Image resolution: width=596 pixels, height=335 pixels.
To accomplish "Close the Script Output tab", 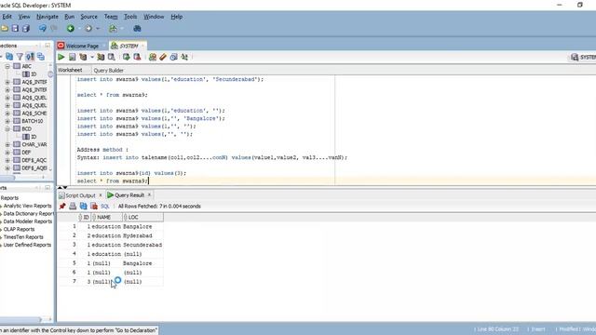I will [101, 195].
